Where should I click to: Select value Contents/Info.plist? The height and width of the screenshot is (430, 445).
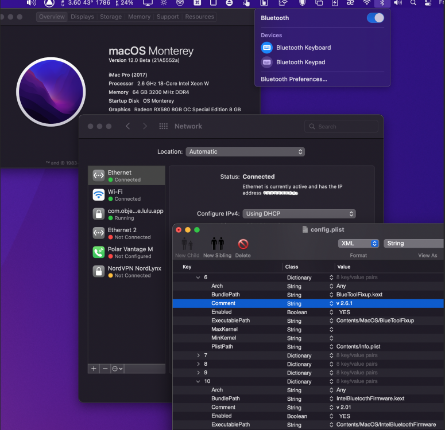358,347
